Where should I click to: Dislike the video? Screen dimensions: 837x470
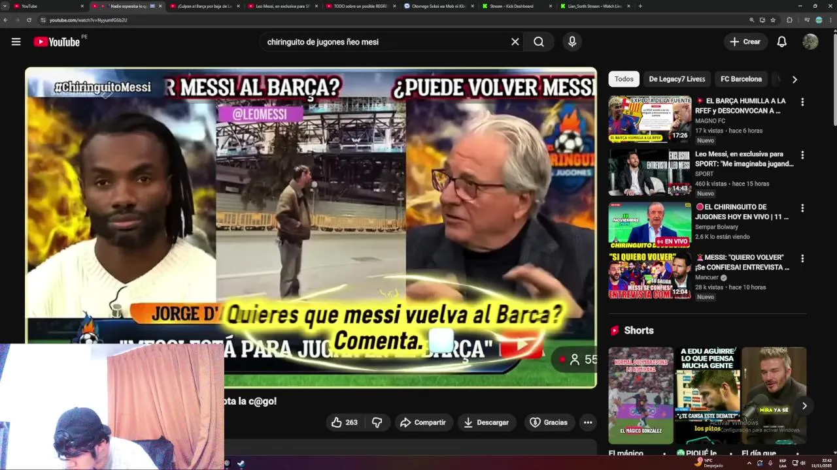pos(377,422)
